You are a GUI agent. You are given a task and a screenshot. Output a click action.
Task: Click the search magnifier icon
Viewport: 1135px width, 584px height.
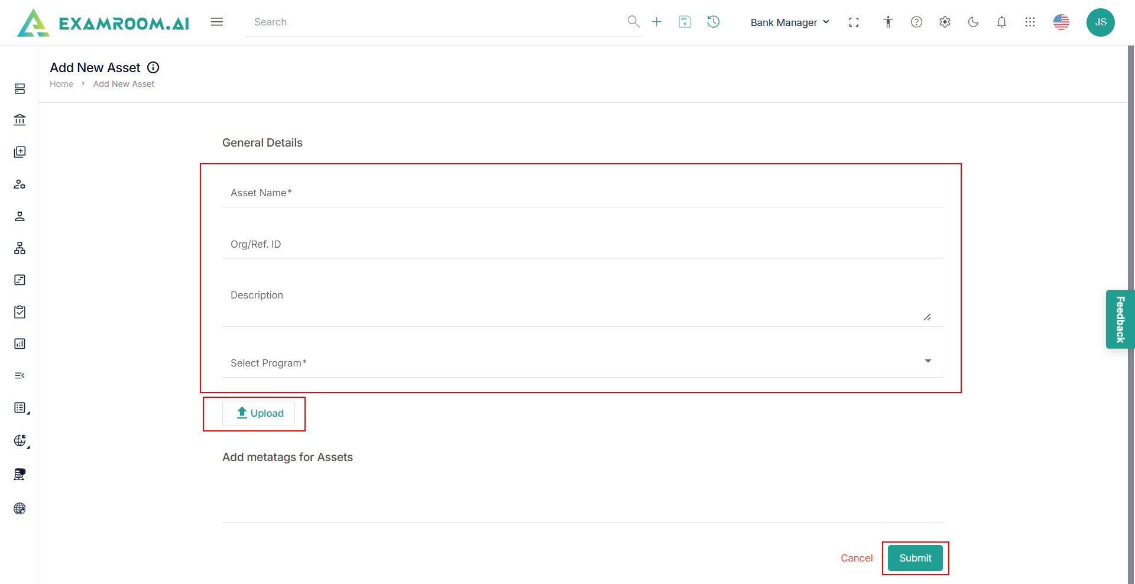633,22
